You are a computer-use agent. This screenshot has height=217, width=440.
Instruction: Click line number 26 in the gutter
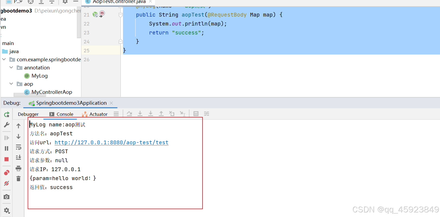[x=87, y=59]
